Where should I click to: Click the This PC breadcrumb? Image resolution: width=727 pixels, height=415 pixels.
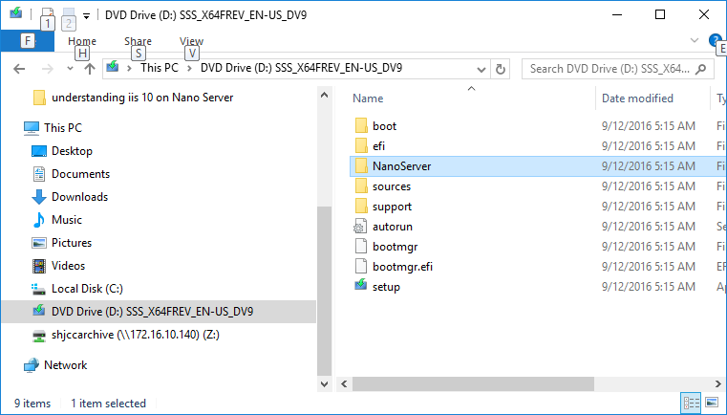point(160,68)
